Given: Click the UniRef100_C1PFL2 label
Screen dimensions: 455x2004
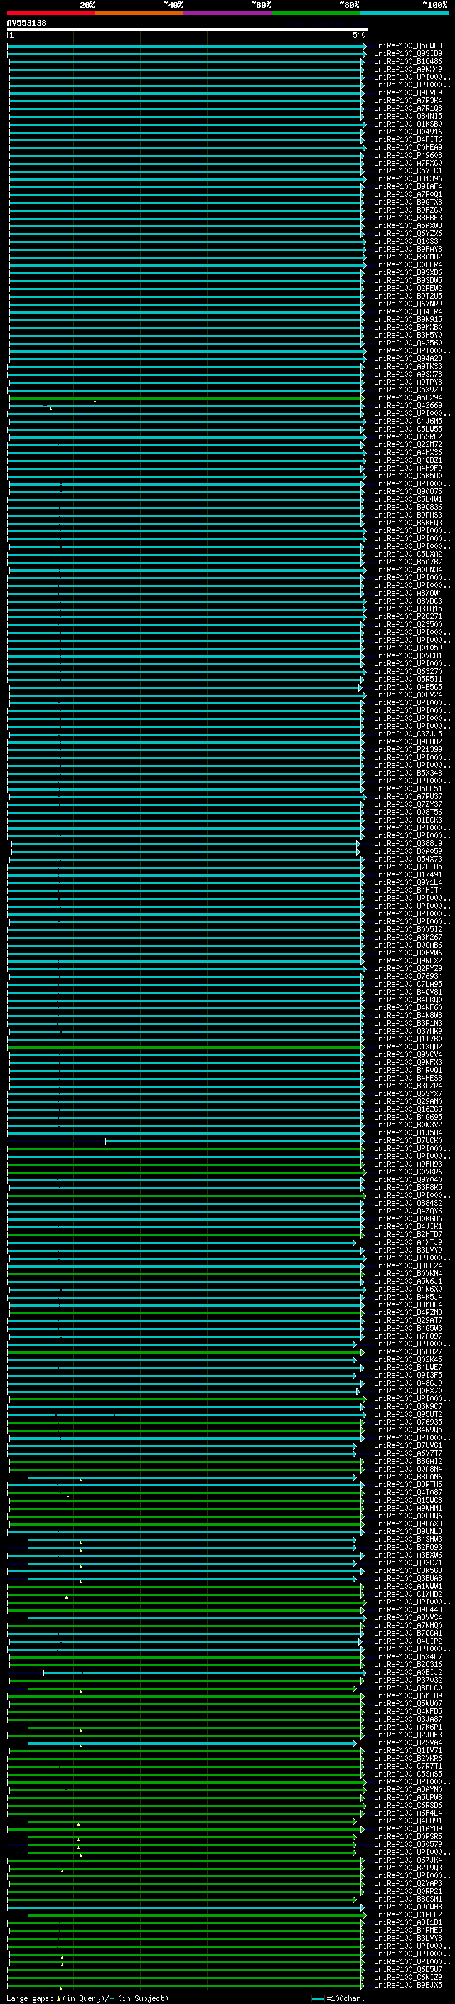Looking at the screenshot, I should (x=408, y=1914).
